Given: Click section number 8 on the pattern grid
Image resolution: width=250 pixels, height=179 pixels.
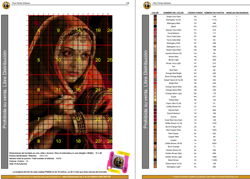Looking at the screenshot, I should pyautogui.click(x=38, y=141).
